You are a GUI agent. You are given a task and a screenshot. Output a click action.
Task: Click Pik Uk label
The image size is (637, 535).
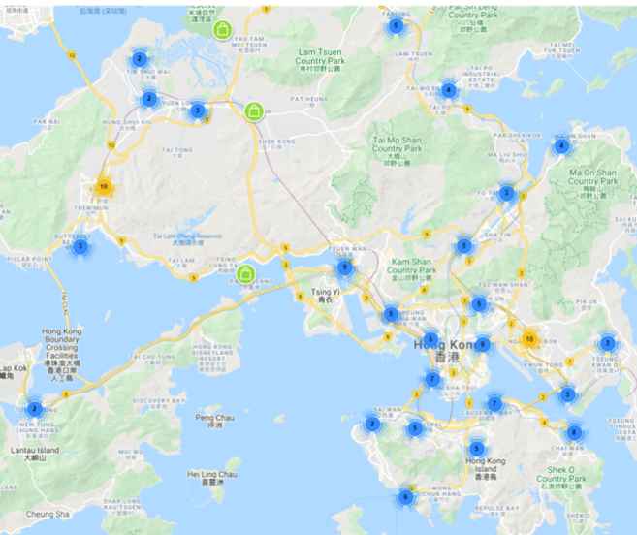pos(587,304)
